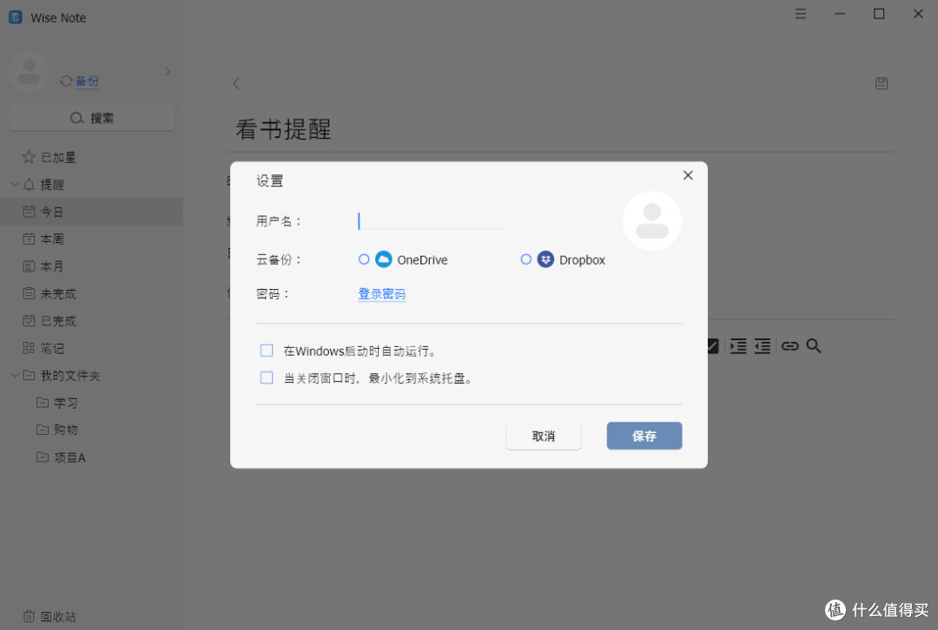
Task: Click the save note icon at top right
Action: click(882, 83)
